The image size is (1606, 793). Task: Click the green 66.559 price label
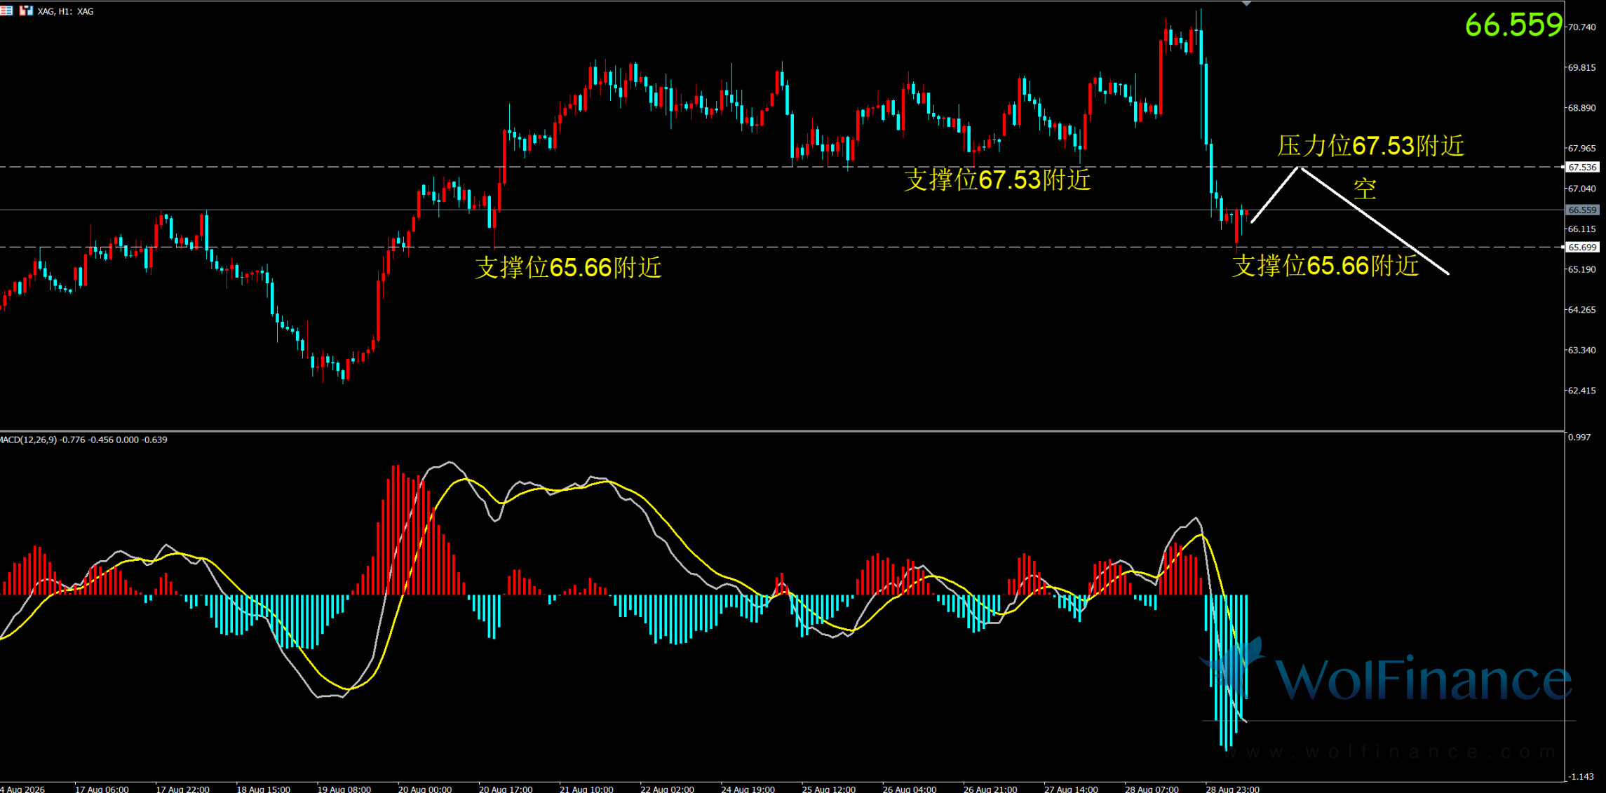click(x=1513, y=25)
